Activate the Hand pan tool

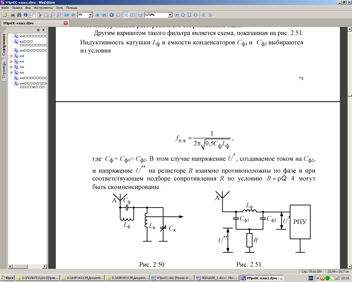tap(34, 15)
